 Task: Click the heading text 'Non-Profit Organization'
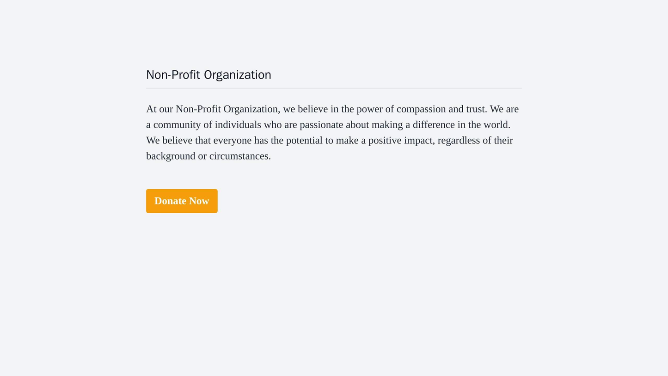coord(208,74)
